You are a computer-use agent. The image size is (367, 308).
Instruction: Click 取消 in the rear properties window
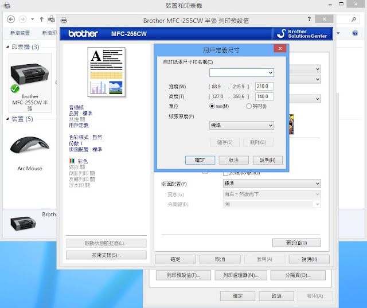click(x=276, y=296)
